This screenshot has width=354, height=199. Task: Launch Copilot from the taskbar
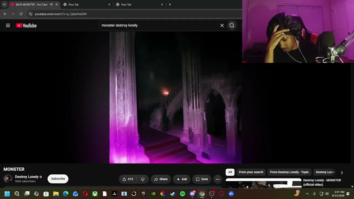click(x=37, y=194)
